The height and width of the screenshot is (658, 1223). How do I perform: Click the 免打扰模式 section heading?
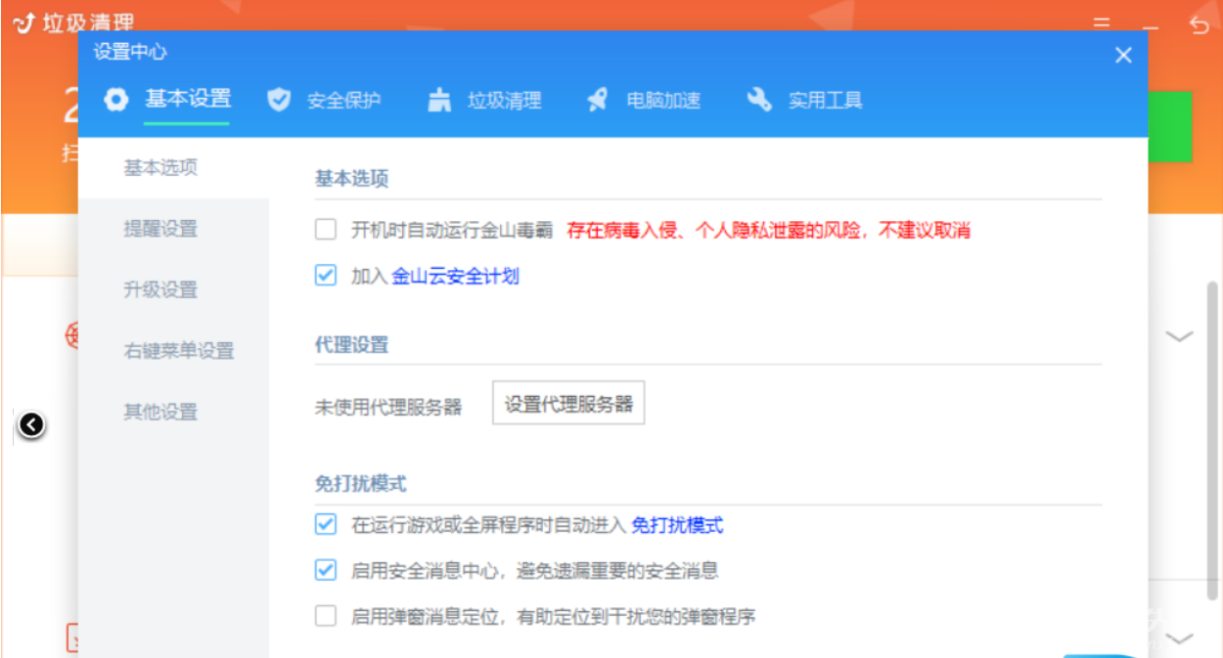(360, 483)
